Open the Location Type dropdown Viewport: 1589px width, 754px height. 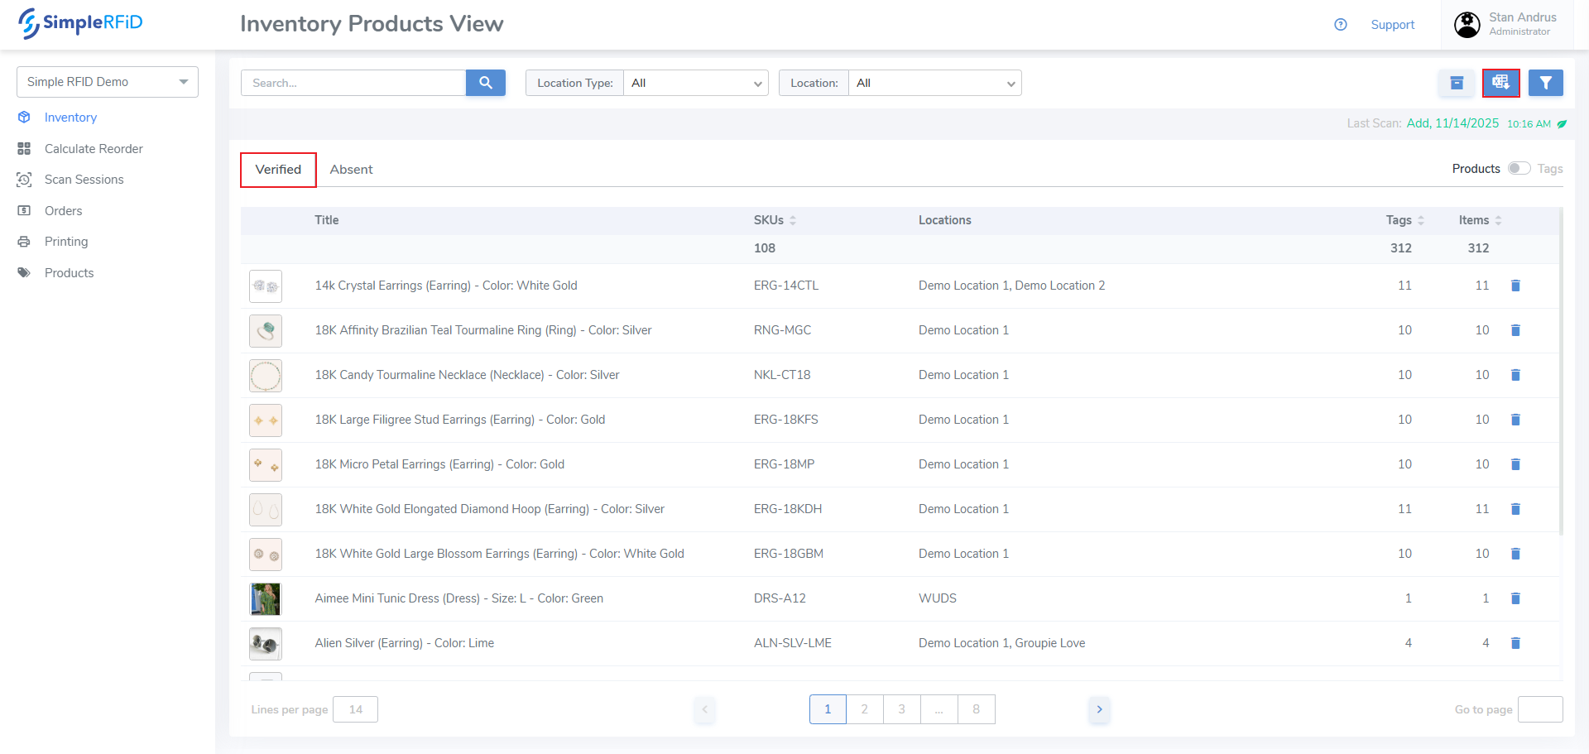[695, 83]
